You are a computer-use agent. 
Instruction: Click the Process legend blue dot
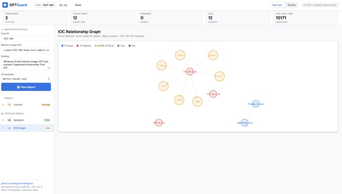[x=62, y=46]
